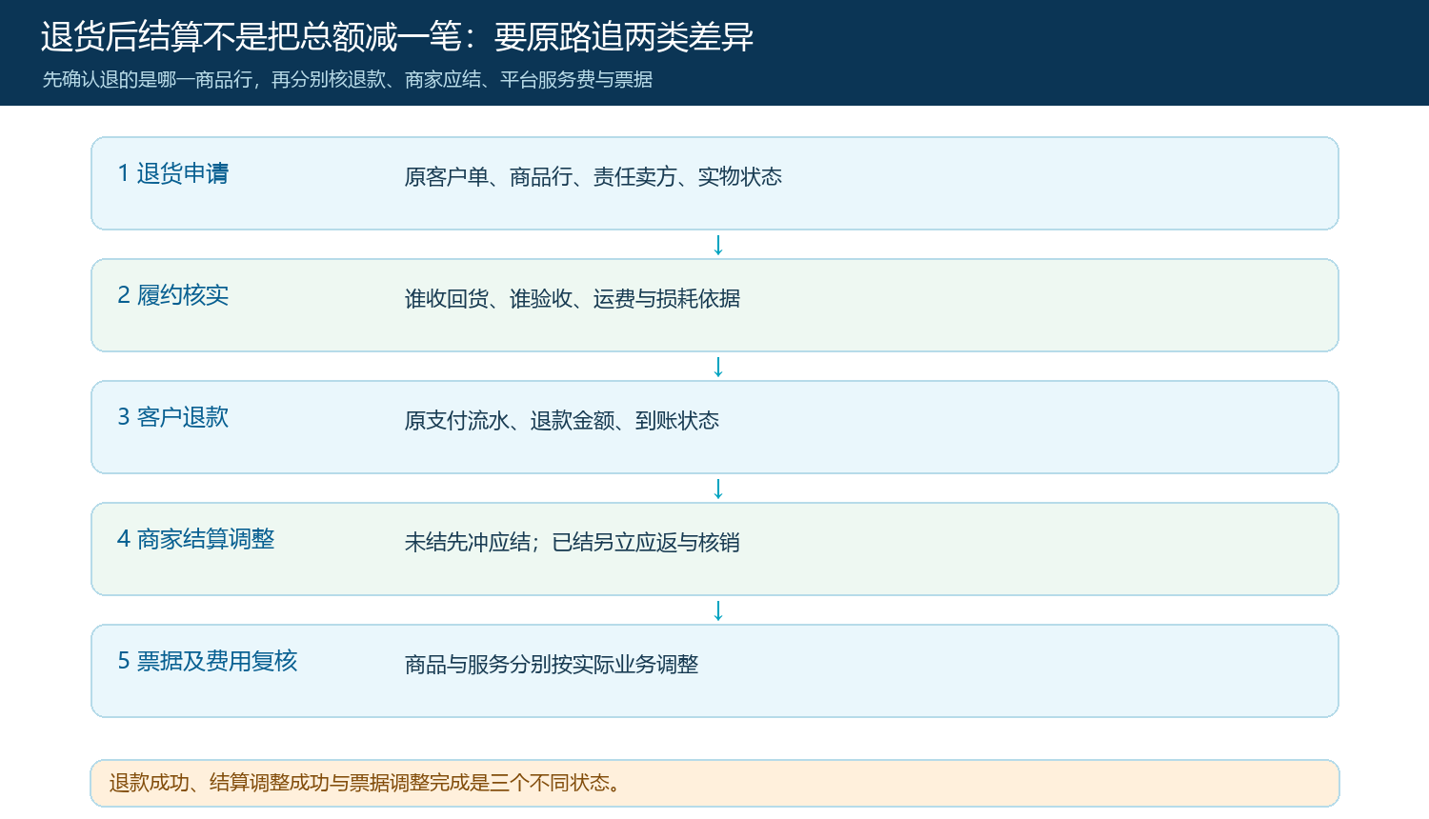The height and width of the screenshot is (819, 1429).
Task: Click the step label 1 退货申请
Action: coord(173,173)
